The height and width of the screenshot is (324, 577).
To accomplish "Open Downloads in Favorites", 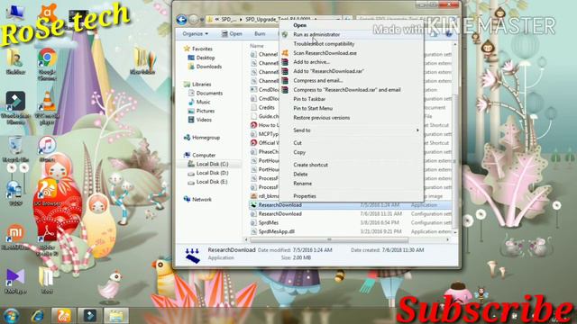I will tap(208, 67).
